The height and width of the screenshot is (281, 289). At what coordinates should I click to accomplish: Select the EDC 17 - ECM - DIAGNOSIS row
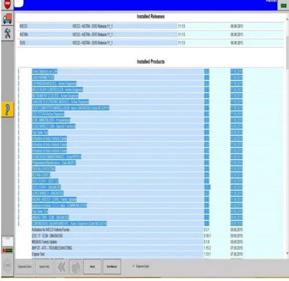(x=151, y=236)
